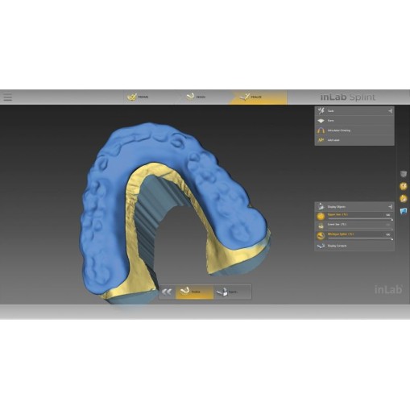Click the Tools panel header
The image size is (410, 410).
coord(354,111)
